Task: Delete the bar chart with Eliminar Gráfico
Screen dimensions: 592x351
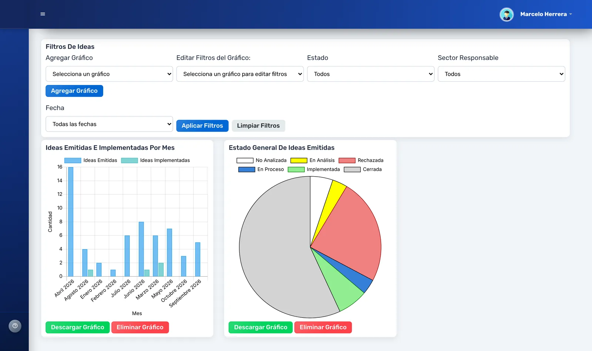Action: click(x=140, y=327)
